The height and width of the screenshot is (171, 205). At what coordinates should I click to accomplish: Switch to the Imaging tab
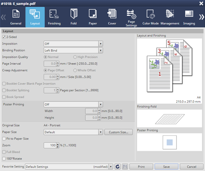point(189,17)
